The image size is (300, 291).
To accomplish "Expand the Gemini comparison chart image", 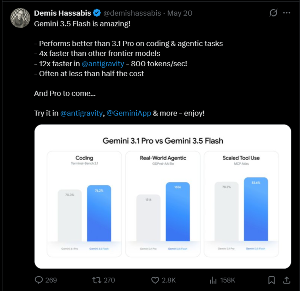I will 163,196.
